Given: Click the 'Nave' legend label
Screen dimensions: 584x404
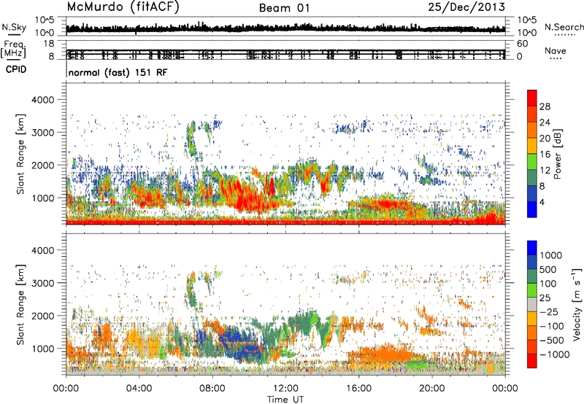Looking at the screenshot, I should [x=556, y=50].
